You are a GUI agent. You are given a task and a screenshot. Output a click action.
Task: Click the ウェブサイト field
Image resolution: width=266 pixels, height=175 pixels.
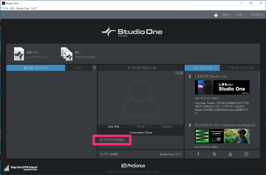pos(168,127)
